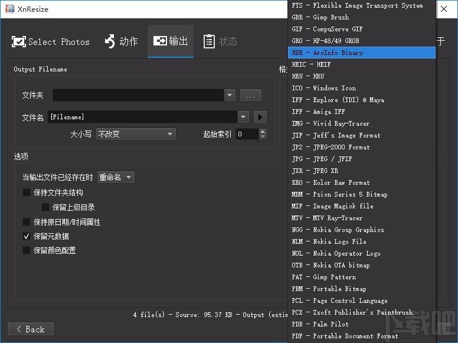Choose OTB - Nokia OTA bitmap
458x343 pixels.
pyautogui.click(x=362, y=265)
